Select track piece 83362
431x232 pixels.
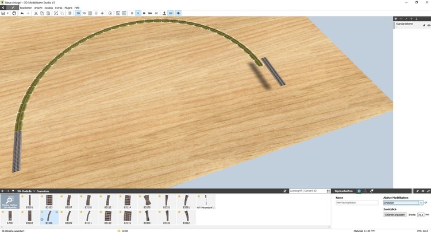pyautogui.click(x=186, y=217)
